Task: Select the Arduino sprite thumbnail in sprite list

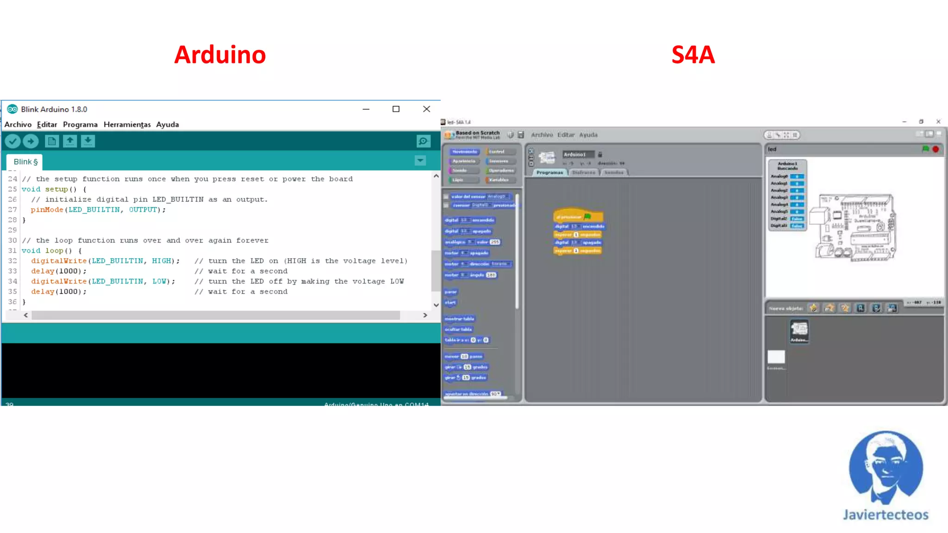Action: 799,331
